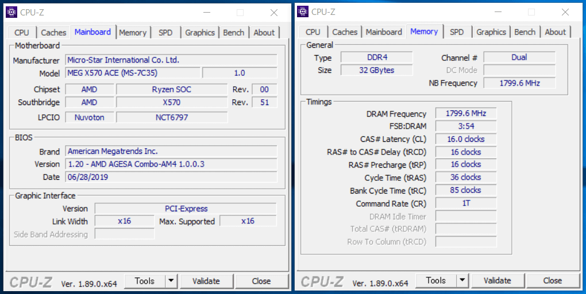Click Graphic Interface Version PCI-Express field
The height and width of the screenshot is (294, 586).
click(x=186, y=209)
